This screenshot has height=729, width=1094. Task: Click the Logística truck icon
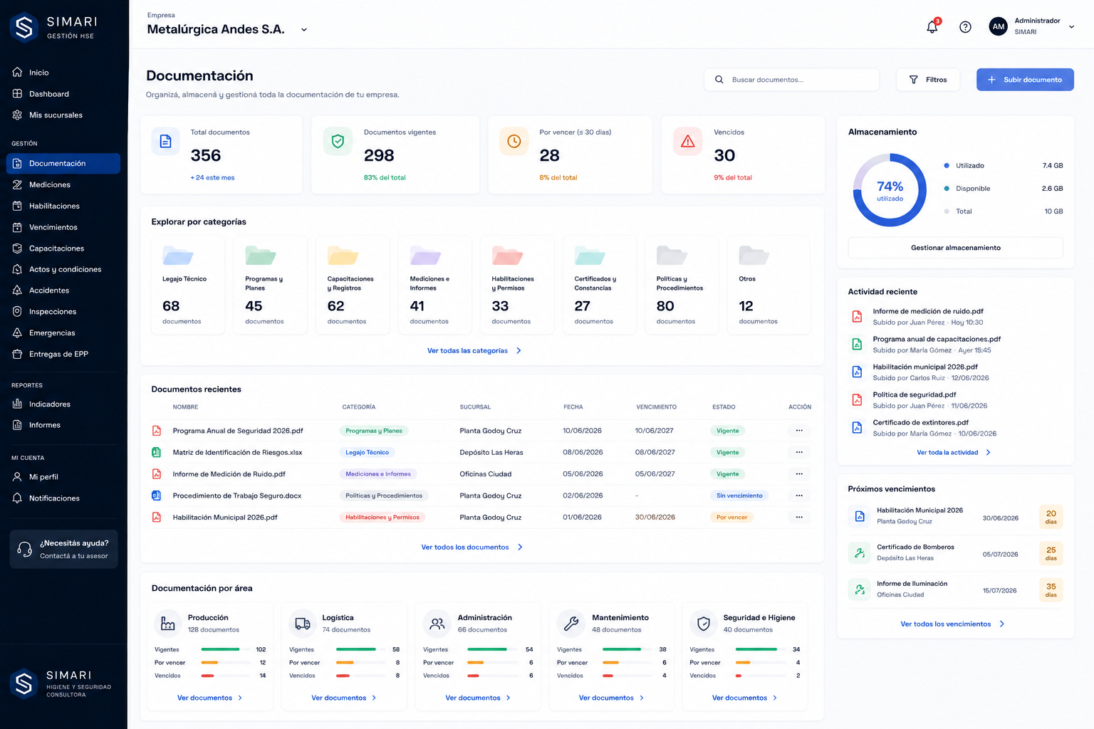[x=303, y=624]
